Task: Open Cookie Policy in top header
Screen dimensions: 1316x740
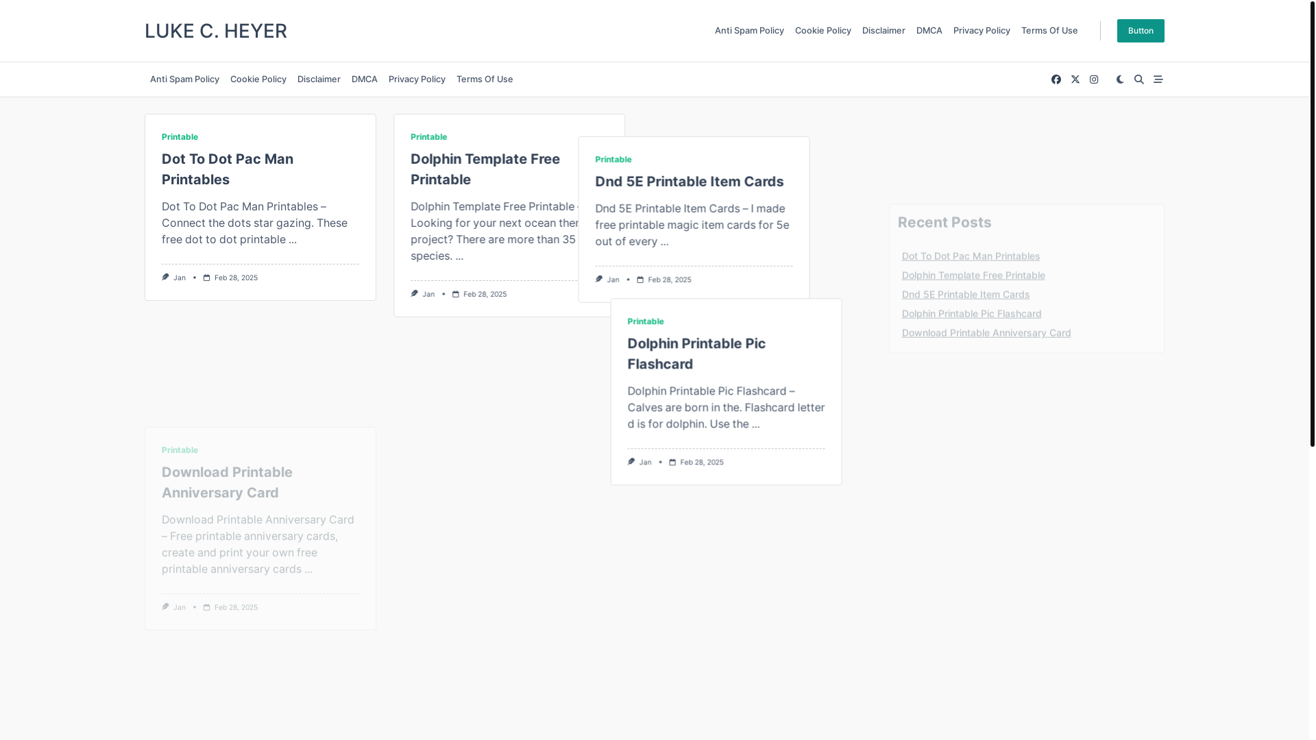Action: tap(823, 31)
